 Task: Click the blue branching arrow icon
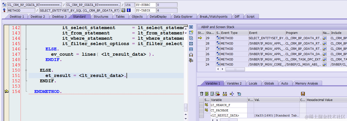pos(232,94)
